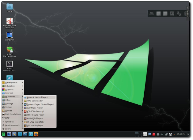Image resolution: width=193 pixels, height=140 pixels.
Task: Expand the Internet submenu
Action: (x=13, y=93)
